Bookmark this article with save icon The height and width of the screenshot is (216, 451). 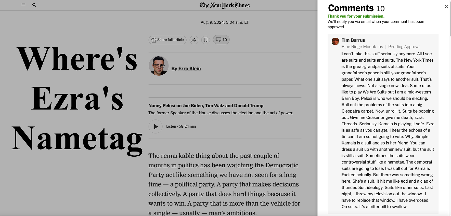pos(206,40)
